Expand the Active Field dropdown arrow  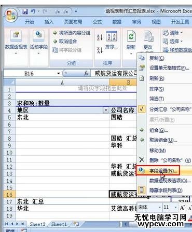[38, 53]
